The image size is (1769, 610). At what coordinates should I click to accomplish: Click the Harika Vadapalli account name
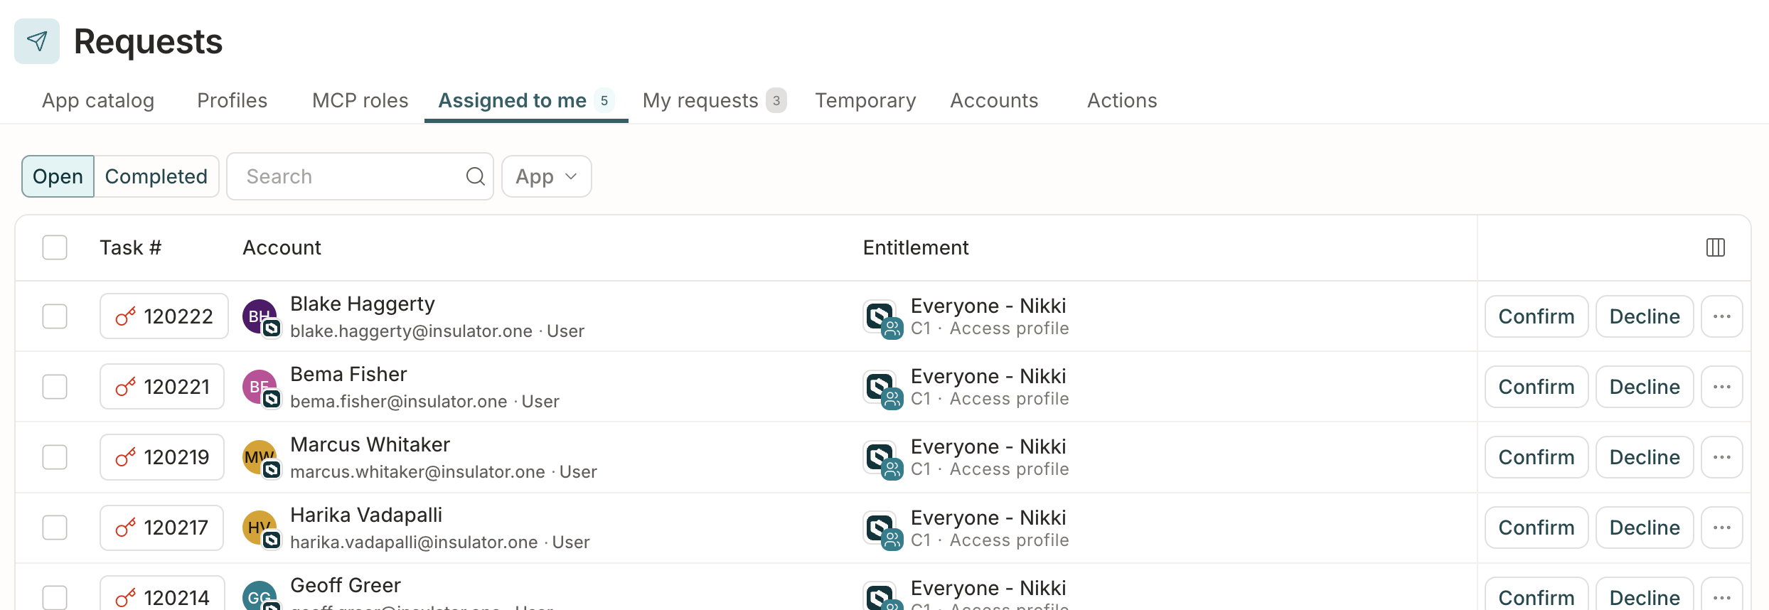[366, 515]
